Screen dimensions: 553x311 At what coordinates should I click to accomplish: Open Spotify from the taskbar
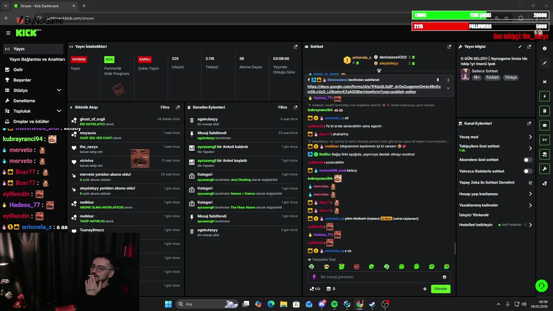coord(334,304)
